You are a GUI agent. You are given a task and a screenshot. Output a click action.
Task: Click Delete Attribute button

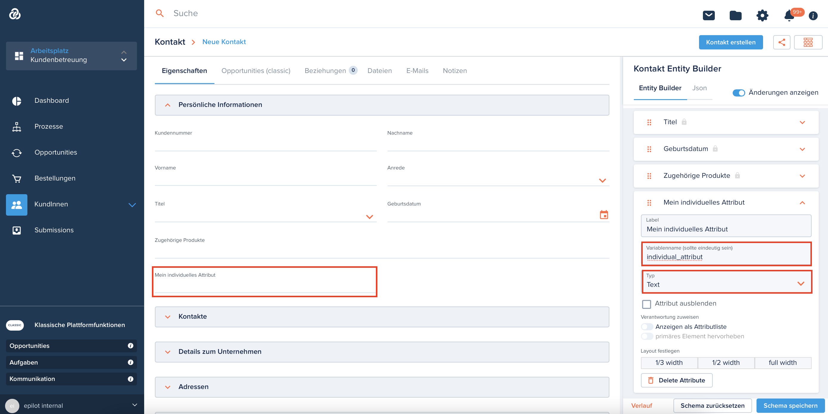pos(676,380)
